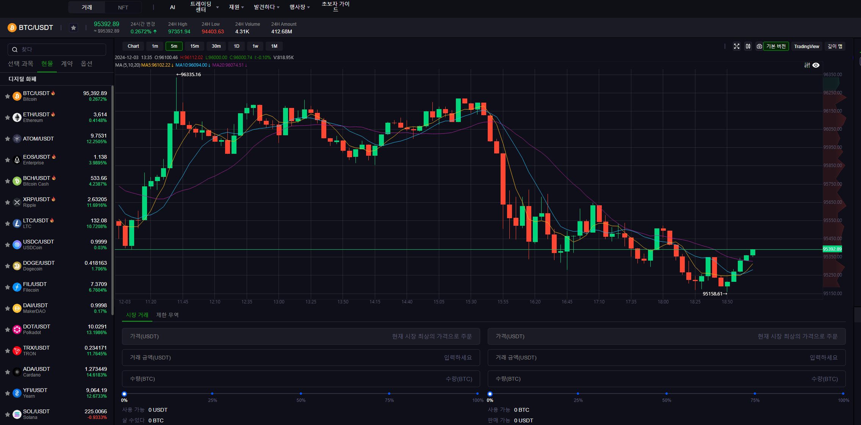Click the buy-side 거래 금액(USDT) input field
This screenshot has width=861, height=425.
point(301,358)
